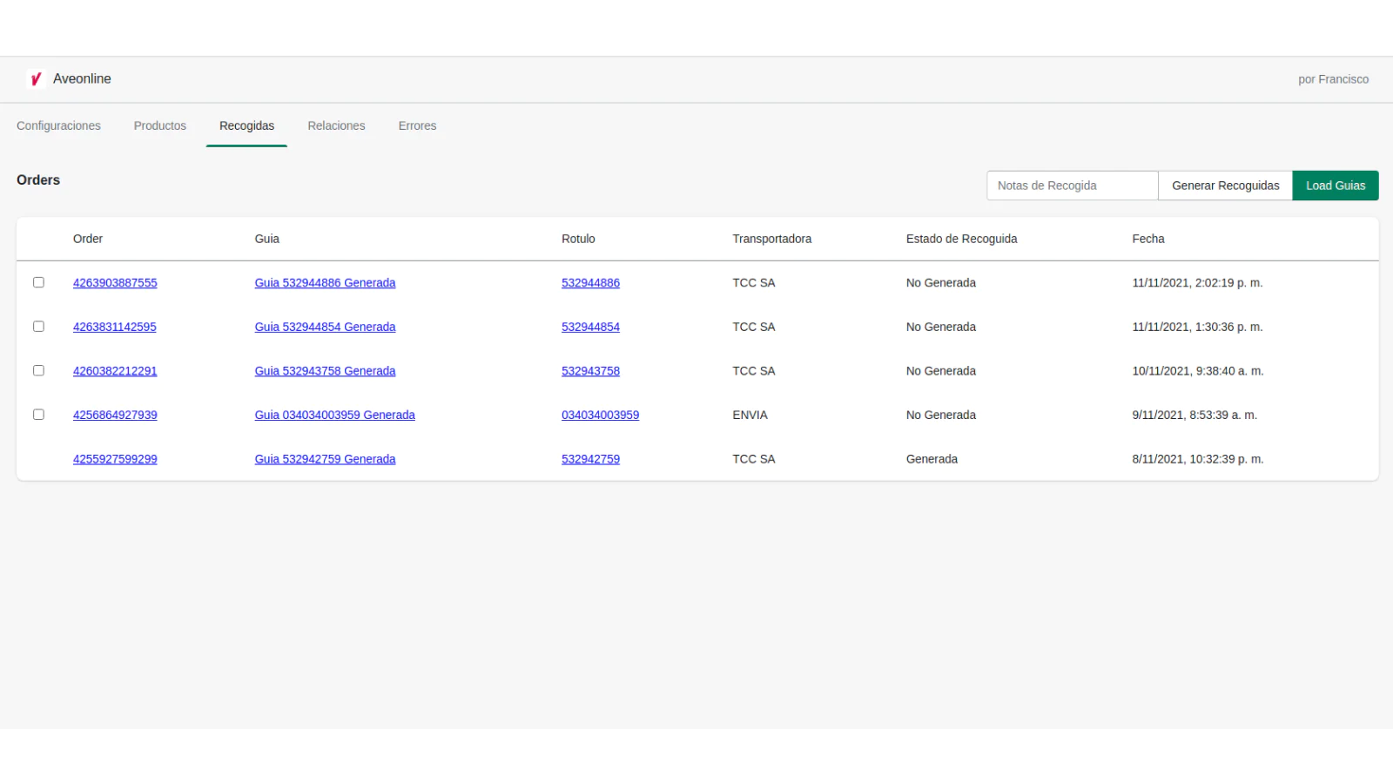Click the Aveonline logo icon
Screen dimensions: 1393x784
pos(36,79)
